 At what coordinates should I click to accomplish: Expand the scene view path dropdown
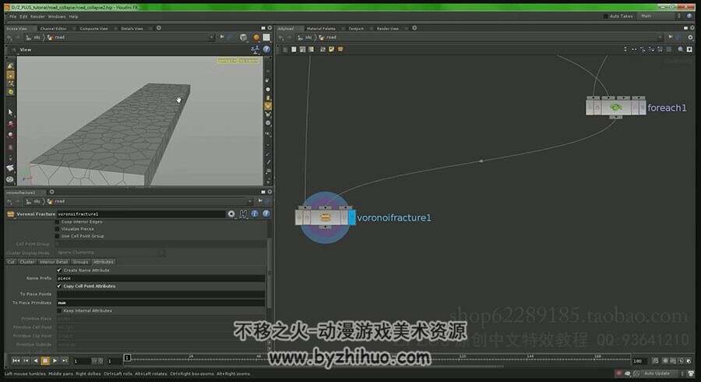point(211,37)
